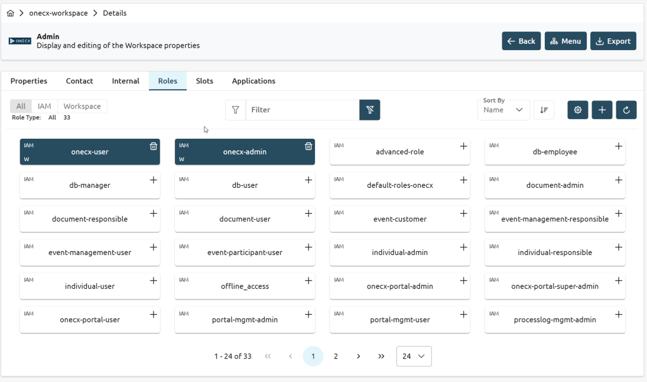The height and width of the screenshot is (382, 647).
Task: Select the All role type filter
Action: pos(21,106)
